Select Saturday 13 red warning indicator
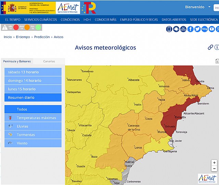219x185 pixels. coord(16,27)
